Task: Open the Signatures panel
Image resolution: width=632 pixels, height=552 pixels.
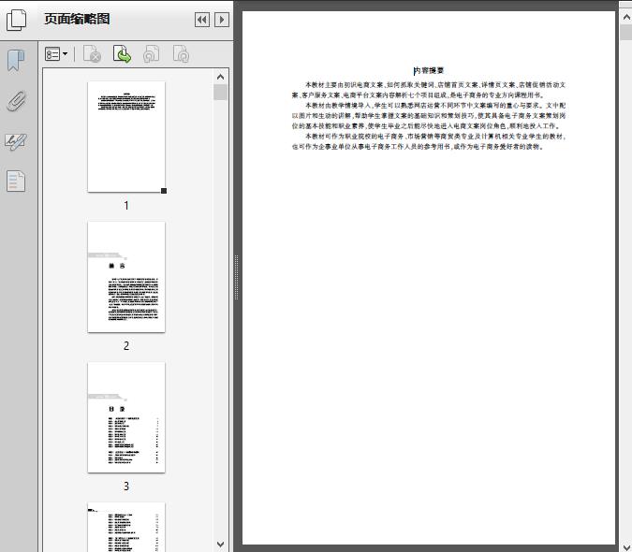Action: 16,141
